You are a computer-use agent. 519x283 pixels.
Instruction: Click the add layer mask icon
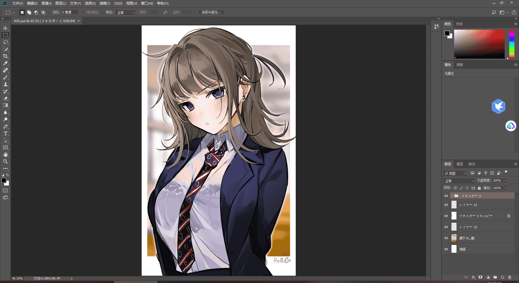click(x=480, y=277)
